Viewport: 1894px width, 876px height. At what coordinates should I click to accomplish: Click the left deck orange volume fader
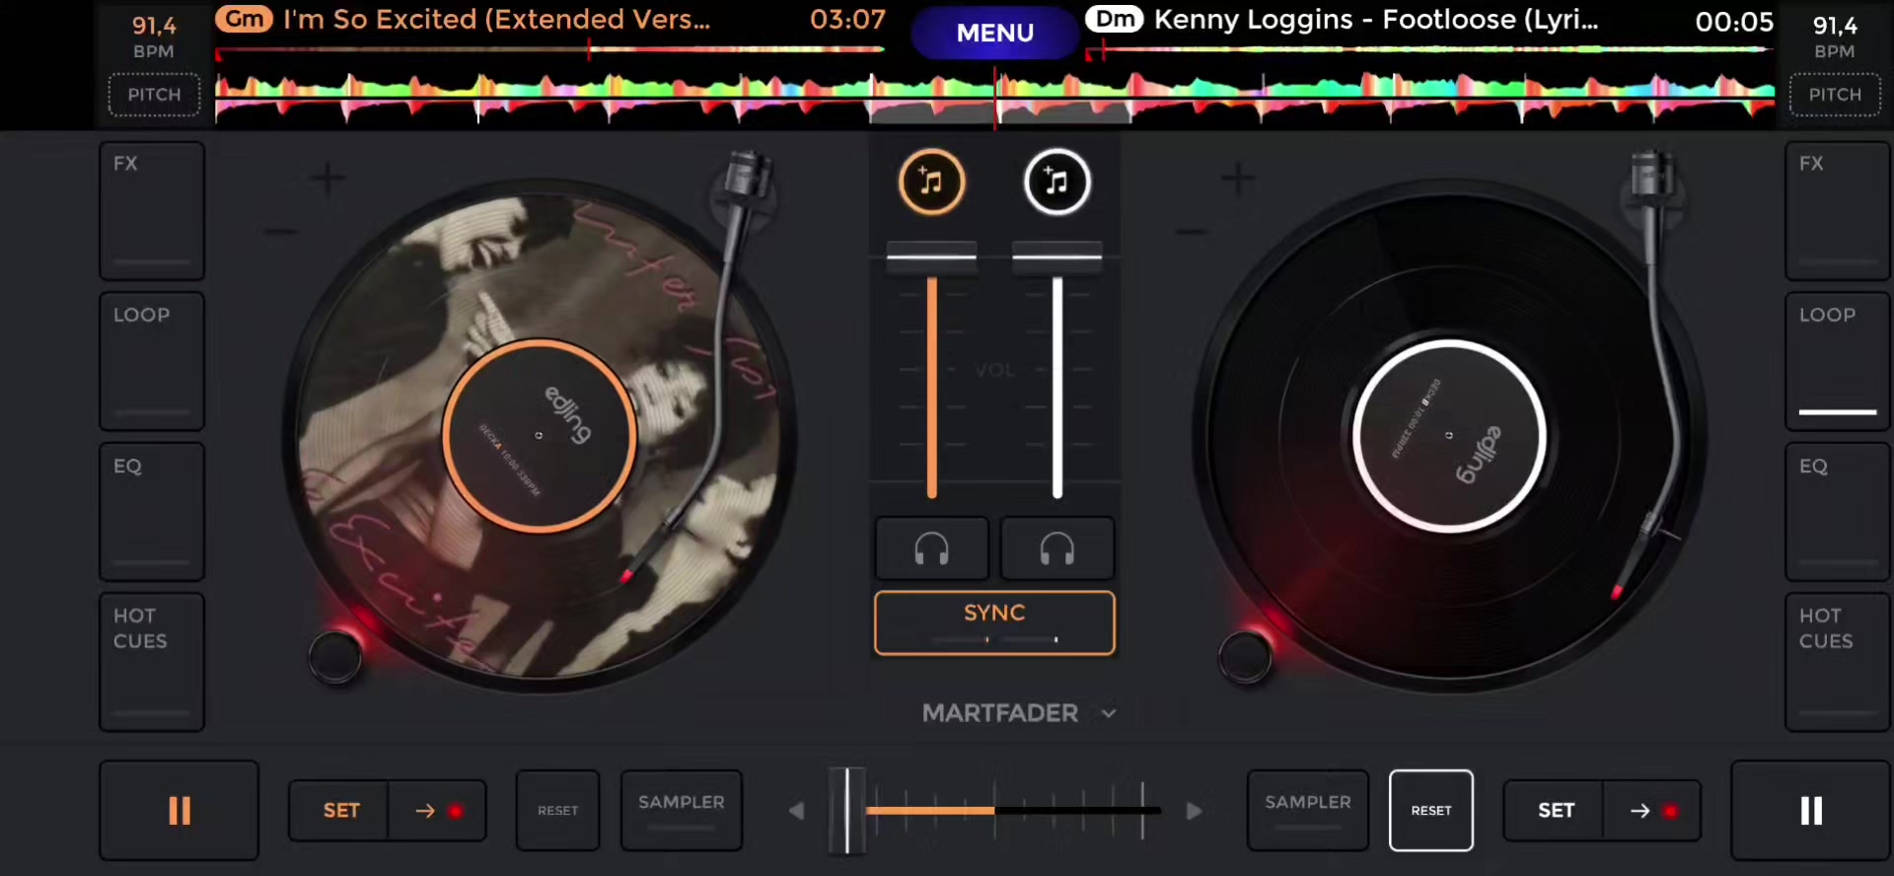coord(931,257)
